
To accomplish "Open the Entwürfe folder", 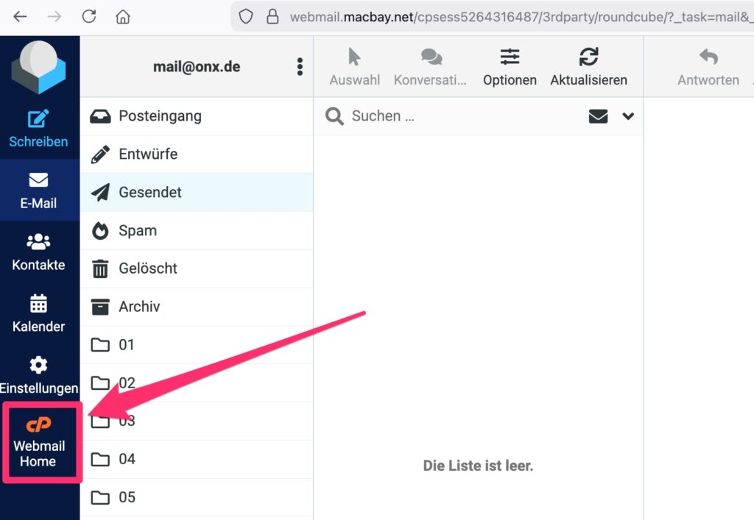I will point(148,154).
